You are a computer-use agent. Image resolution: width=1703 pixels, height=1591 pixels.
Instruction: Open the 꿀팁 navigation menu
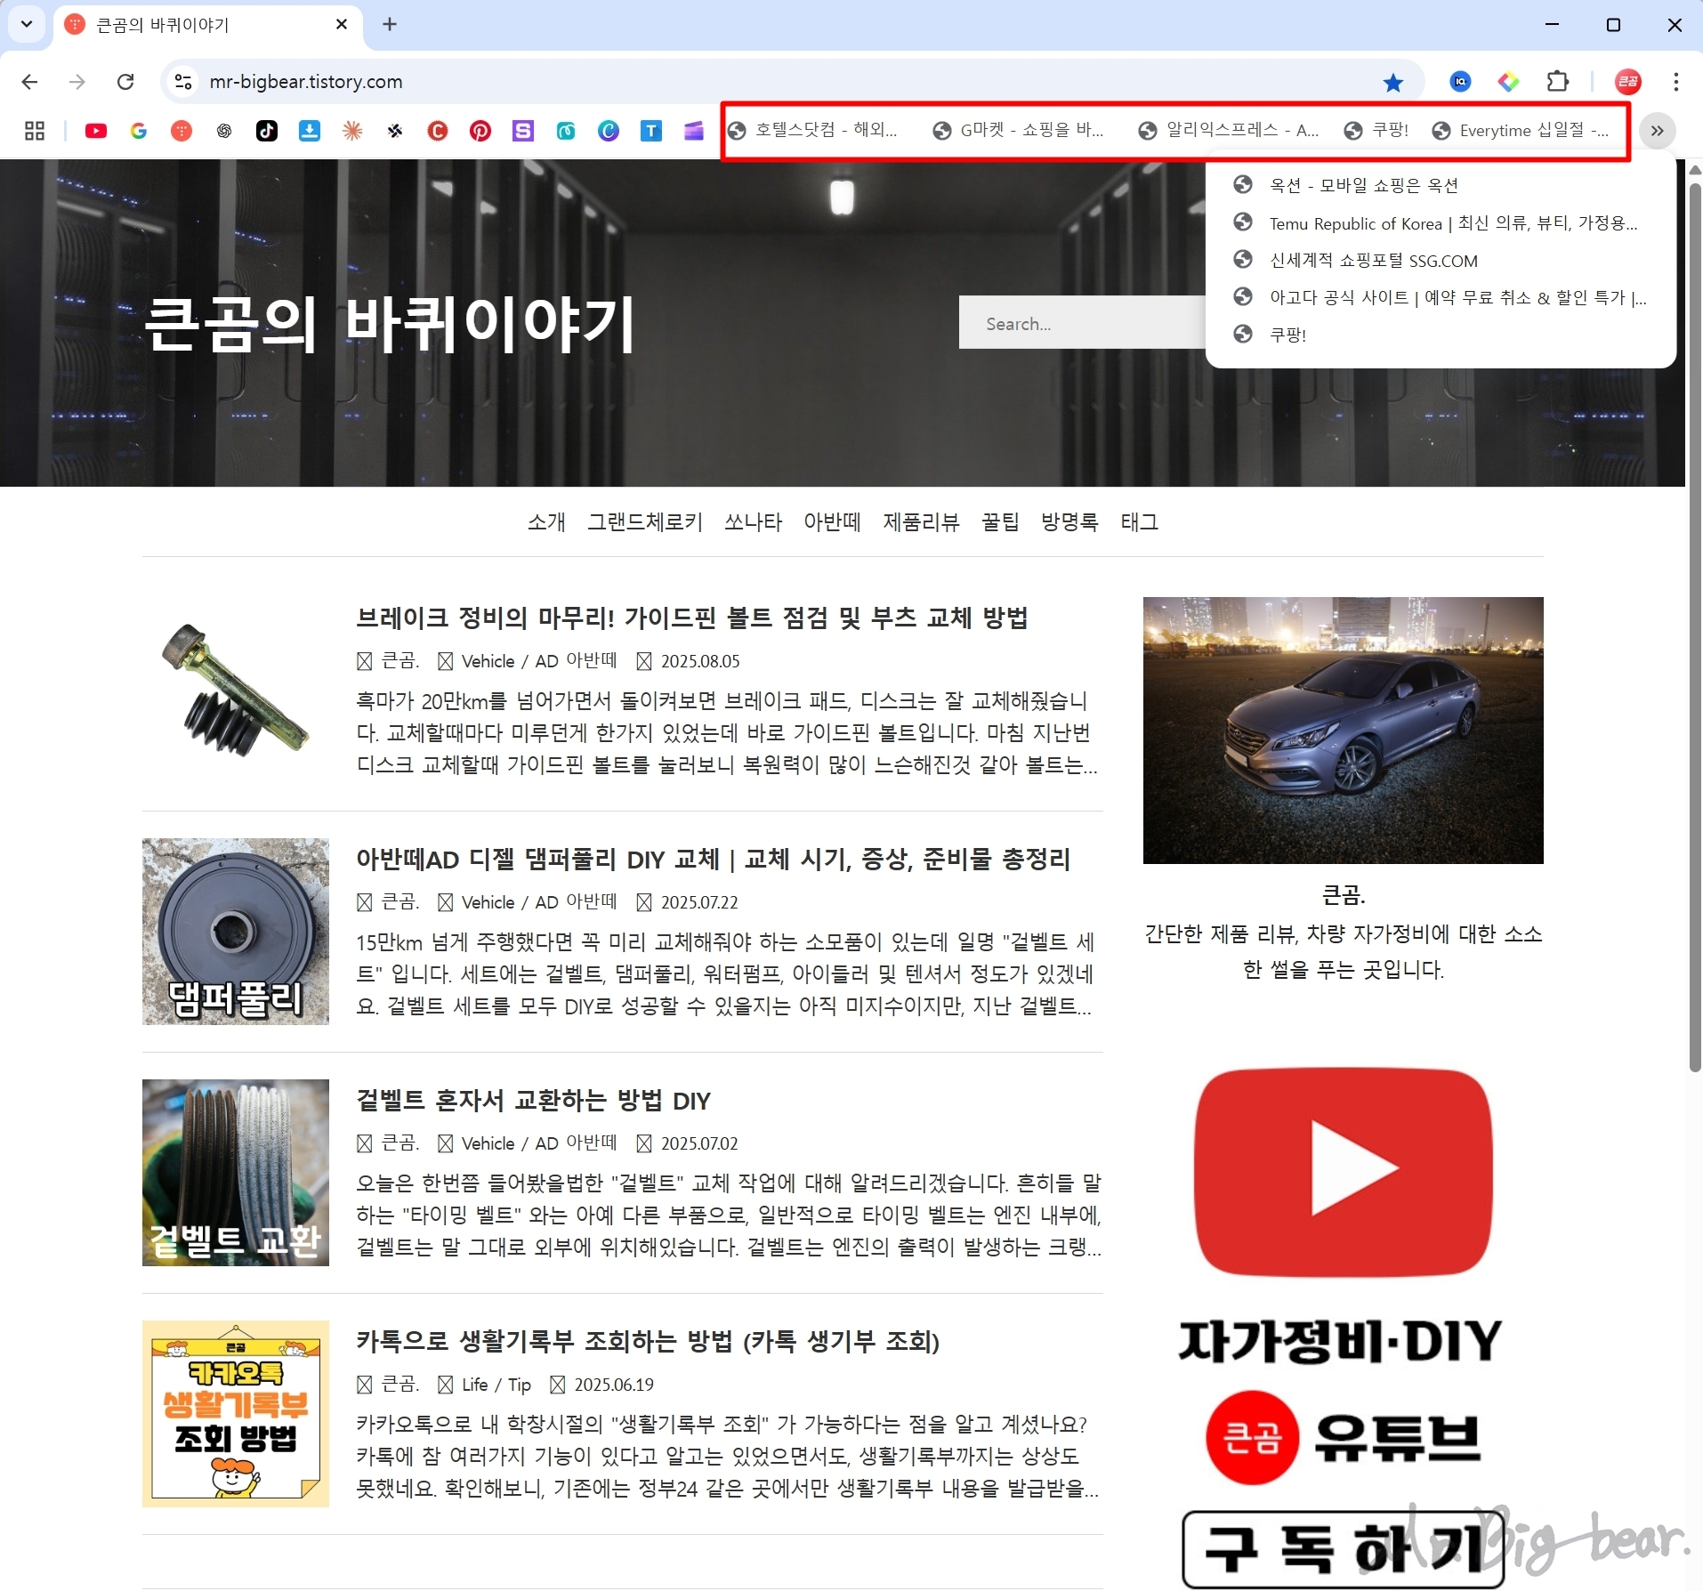(1003, 522)
